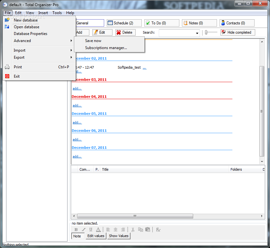Image resolution: width=270 pixels, height=248 pixels.
Task: Open the Notes (0) tab
Action: pyautogui.click(x=199, y=23)
